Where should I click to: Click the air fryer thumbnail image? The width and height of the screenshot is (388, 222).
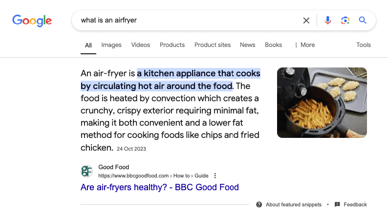click(x=322, y=103)
